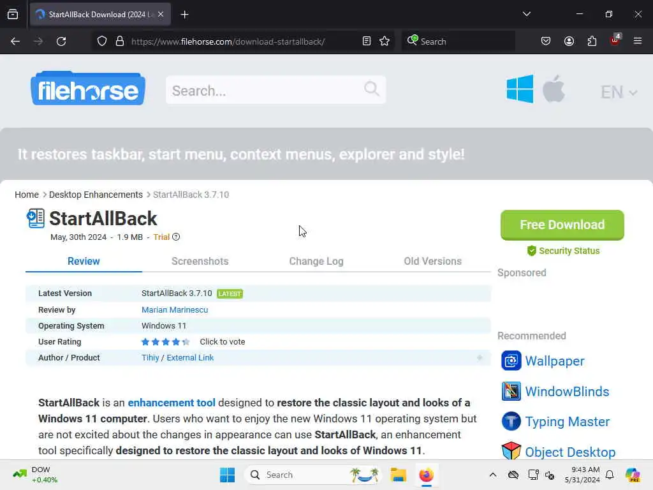Open the Firefox account icon
Screen dimensions: 653x490
pos(569,41)
